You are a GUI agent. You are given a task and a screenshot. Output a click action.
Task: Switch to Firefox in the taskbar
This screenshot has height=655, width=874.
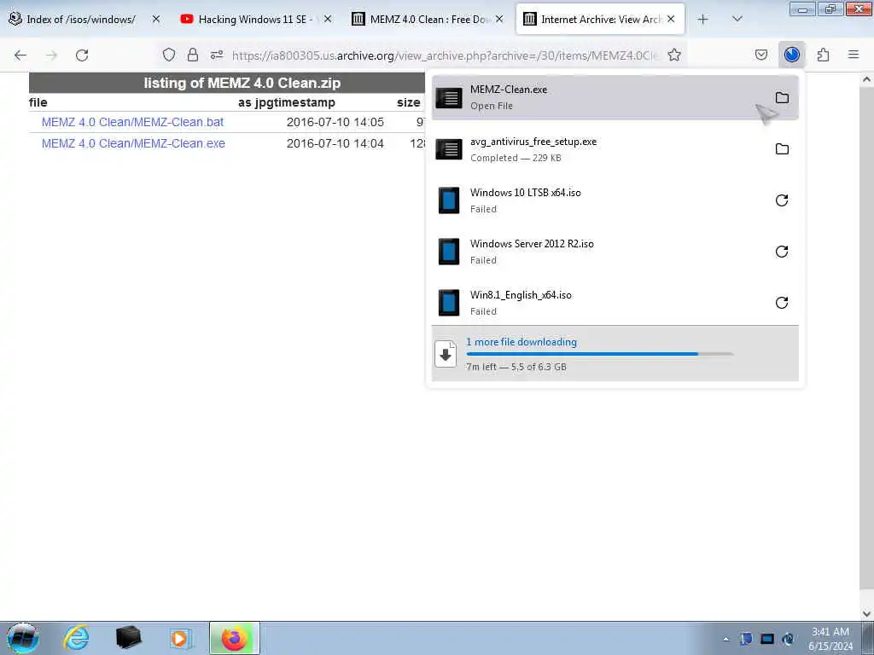pyautogui.click(x=234, y=638)
